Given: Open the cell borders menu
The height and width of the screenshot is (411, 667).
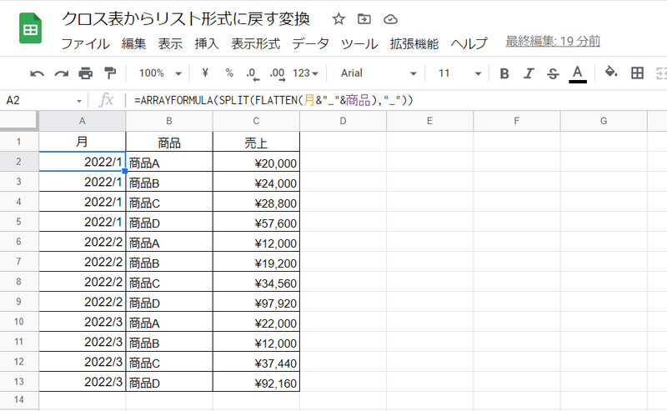Looking at the screenshot, I should coord(637,73).
